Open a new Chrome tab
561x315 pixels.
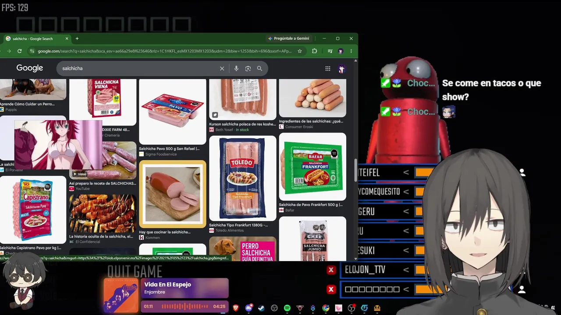77,38
